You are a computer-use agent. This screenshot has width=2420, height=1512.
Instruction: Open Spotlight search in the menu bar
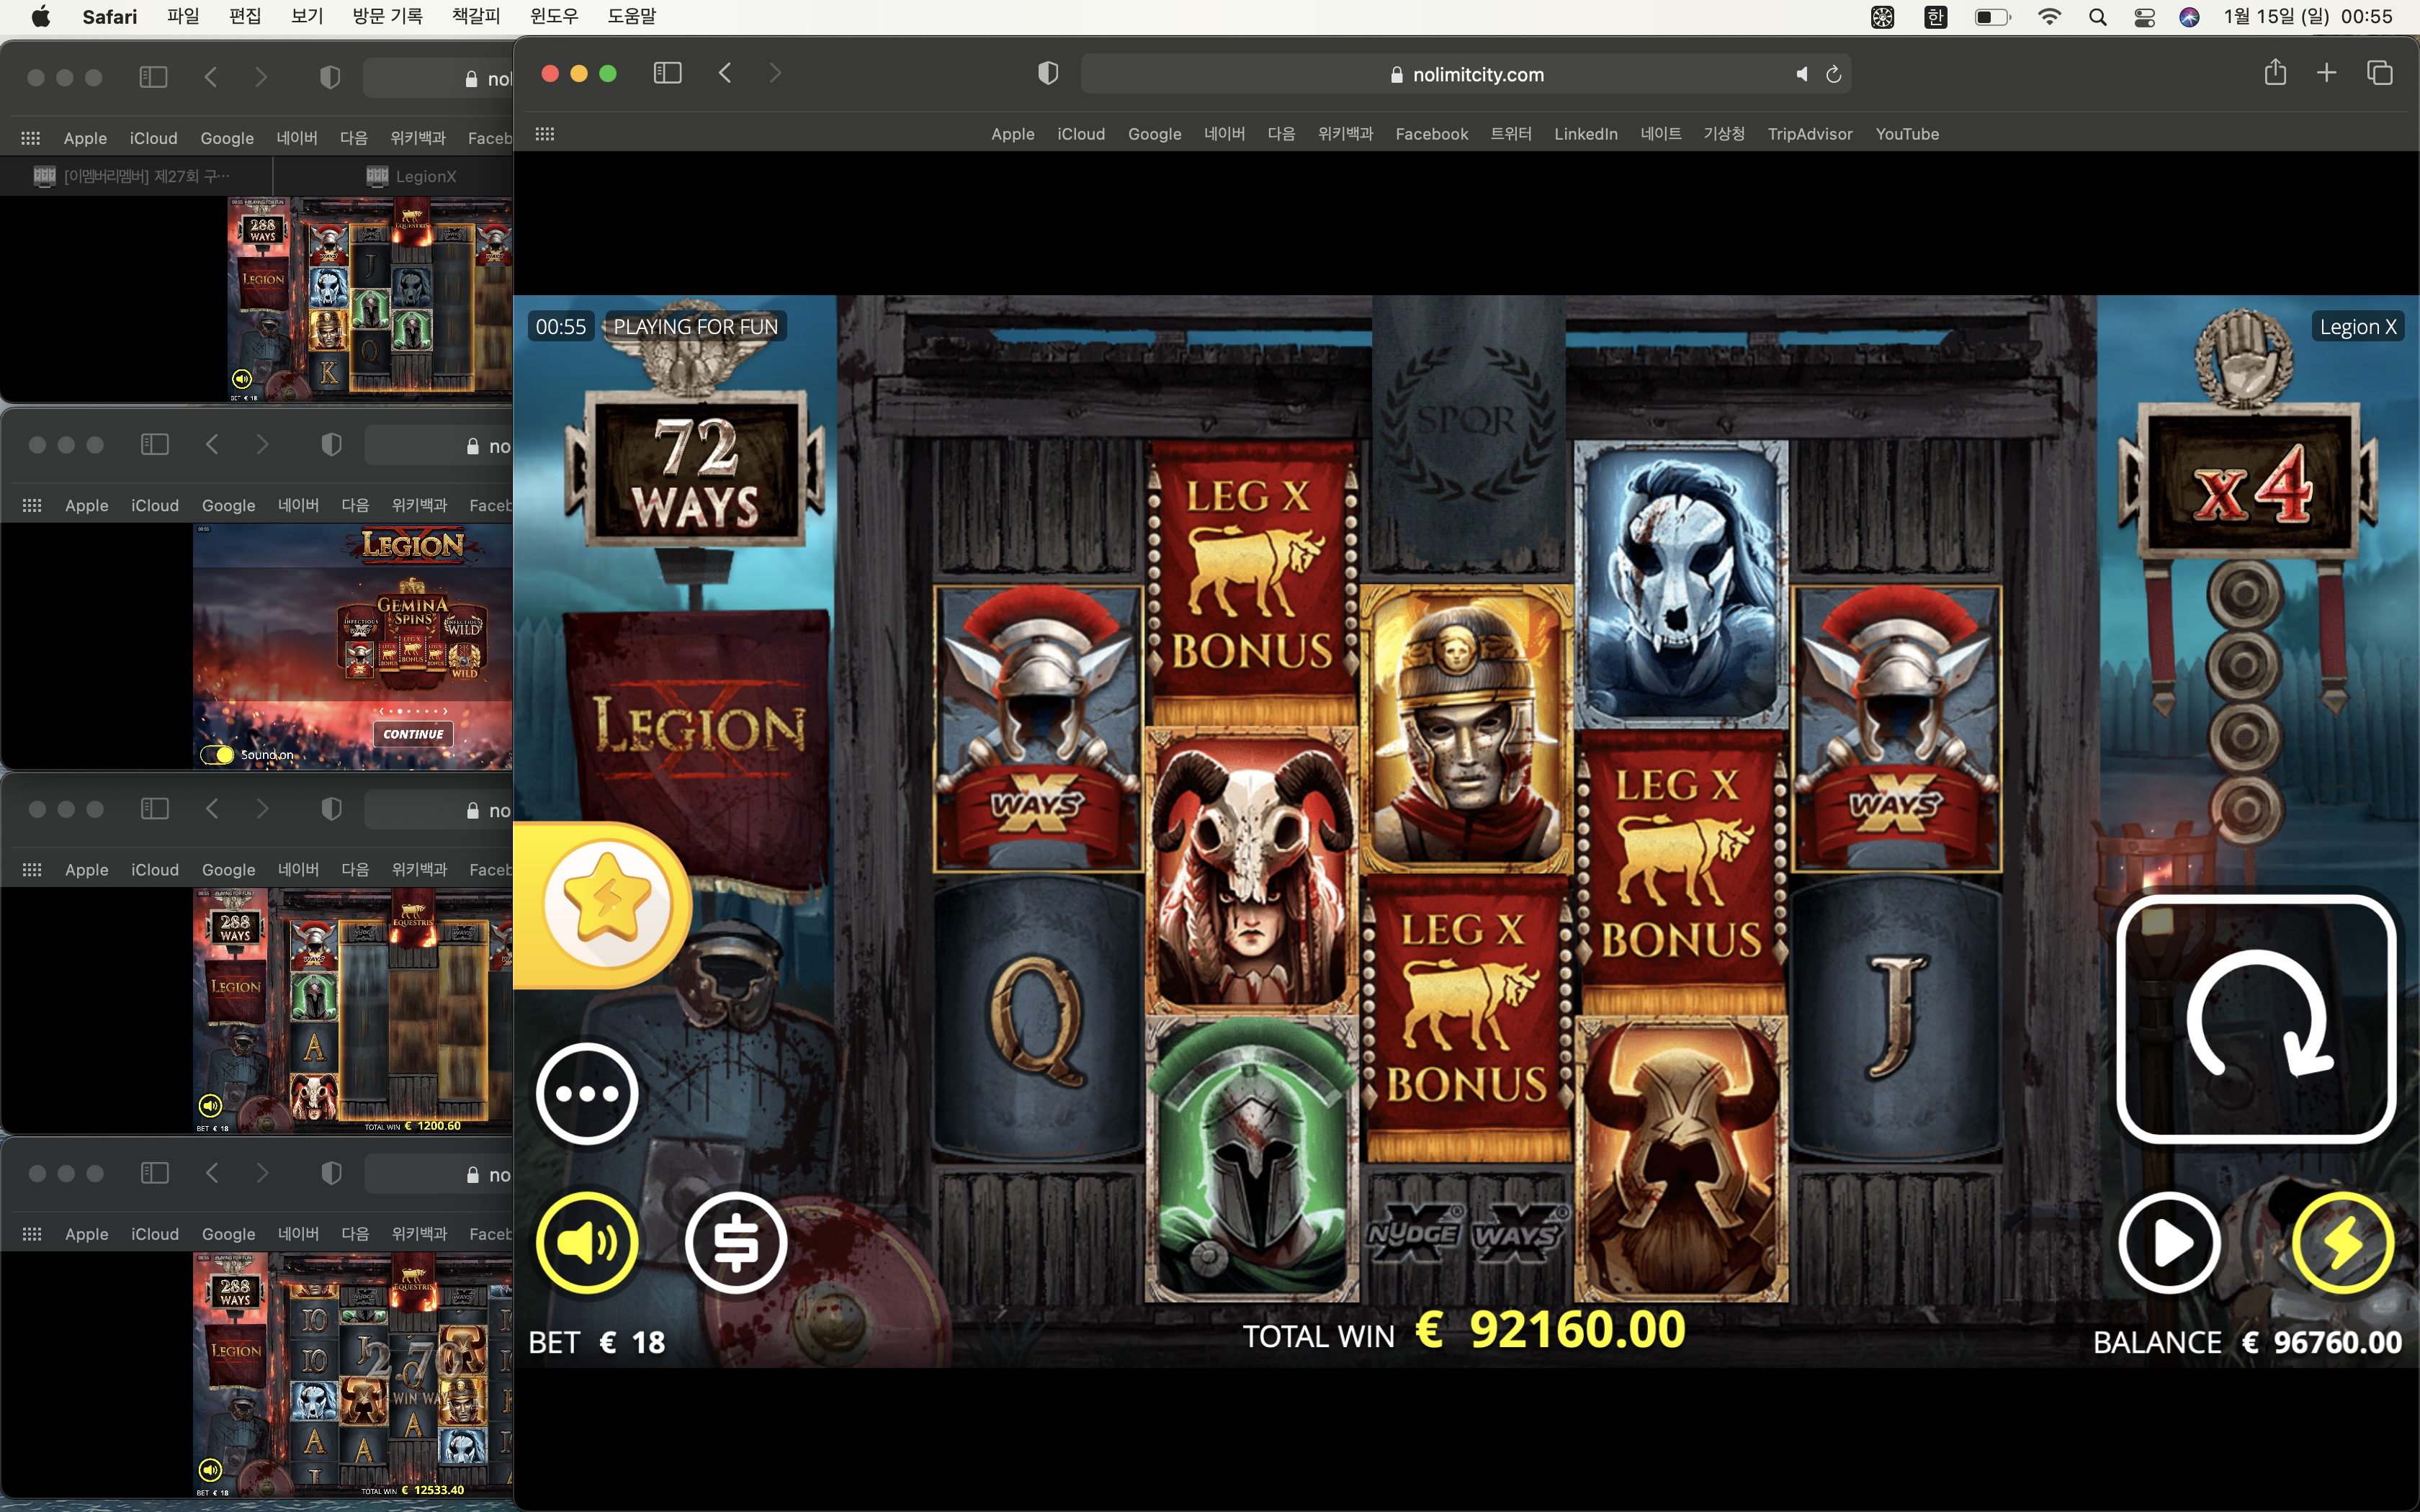coord(2098,17)
